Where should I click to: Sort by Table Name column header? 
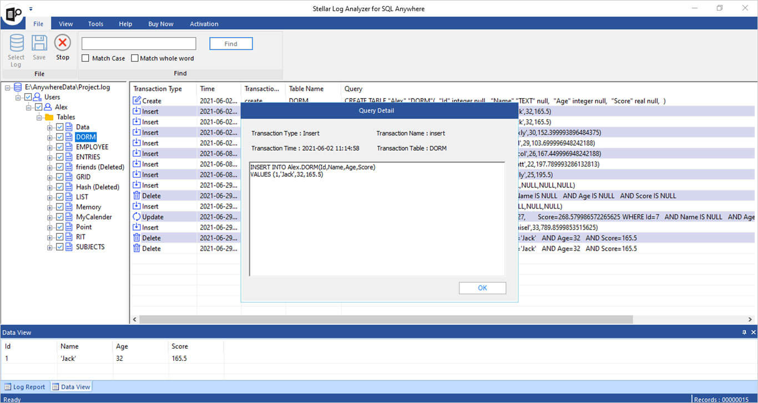point(313,89)
